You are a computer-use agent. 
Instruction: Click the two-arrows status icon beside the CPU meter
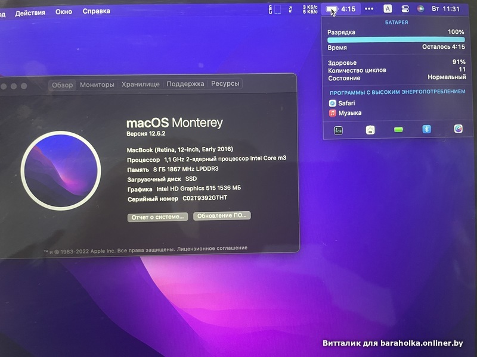click(290, 10)
